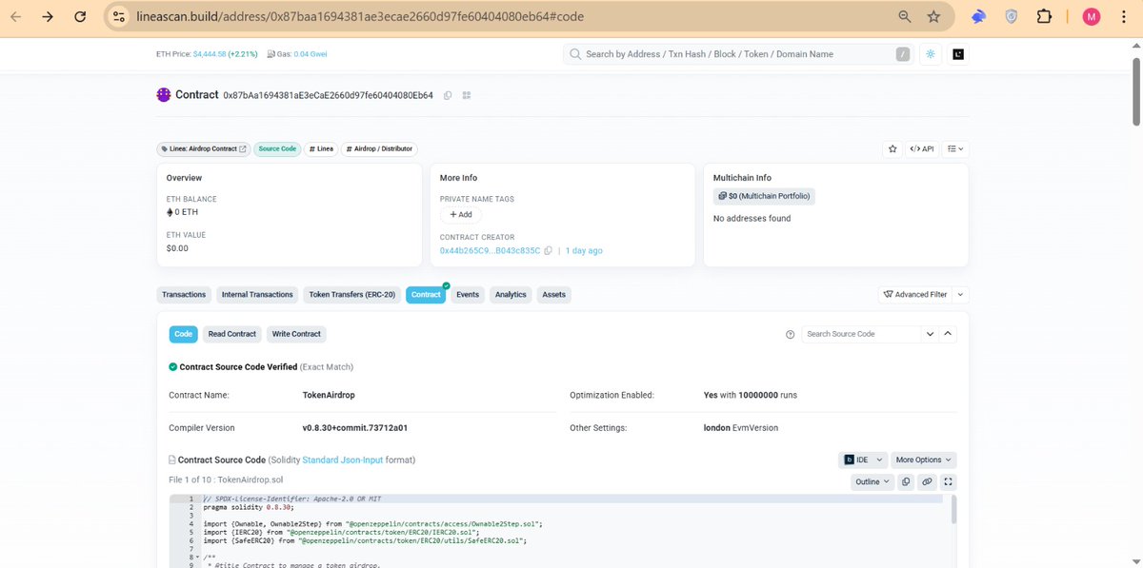
Task: Jump to next source search result
Action: click(931, 335)
